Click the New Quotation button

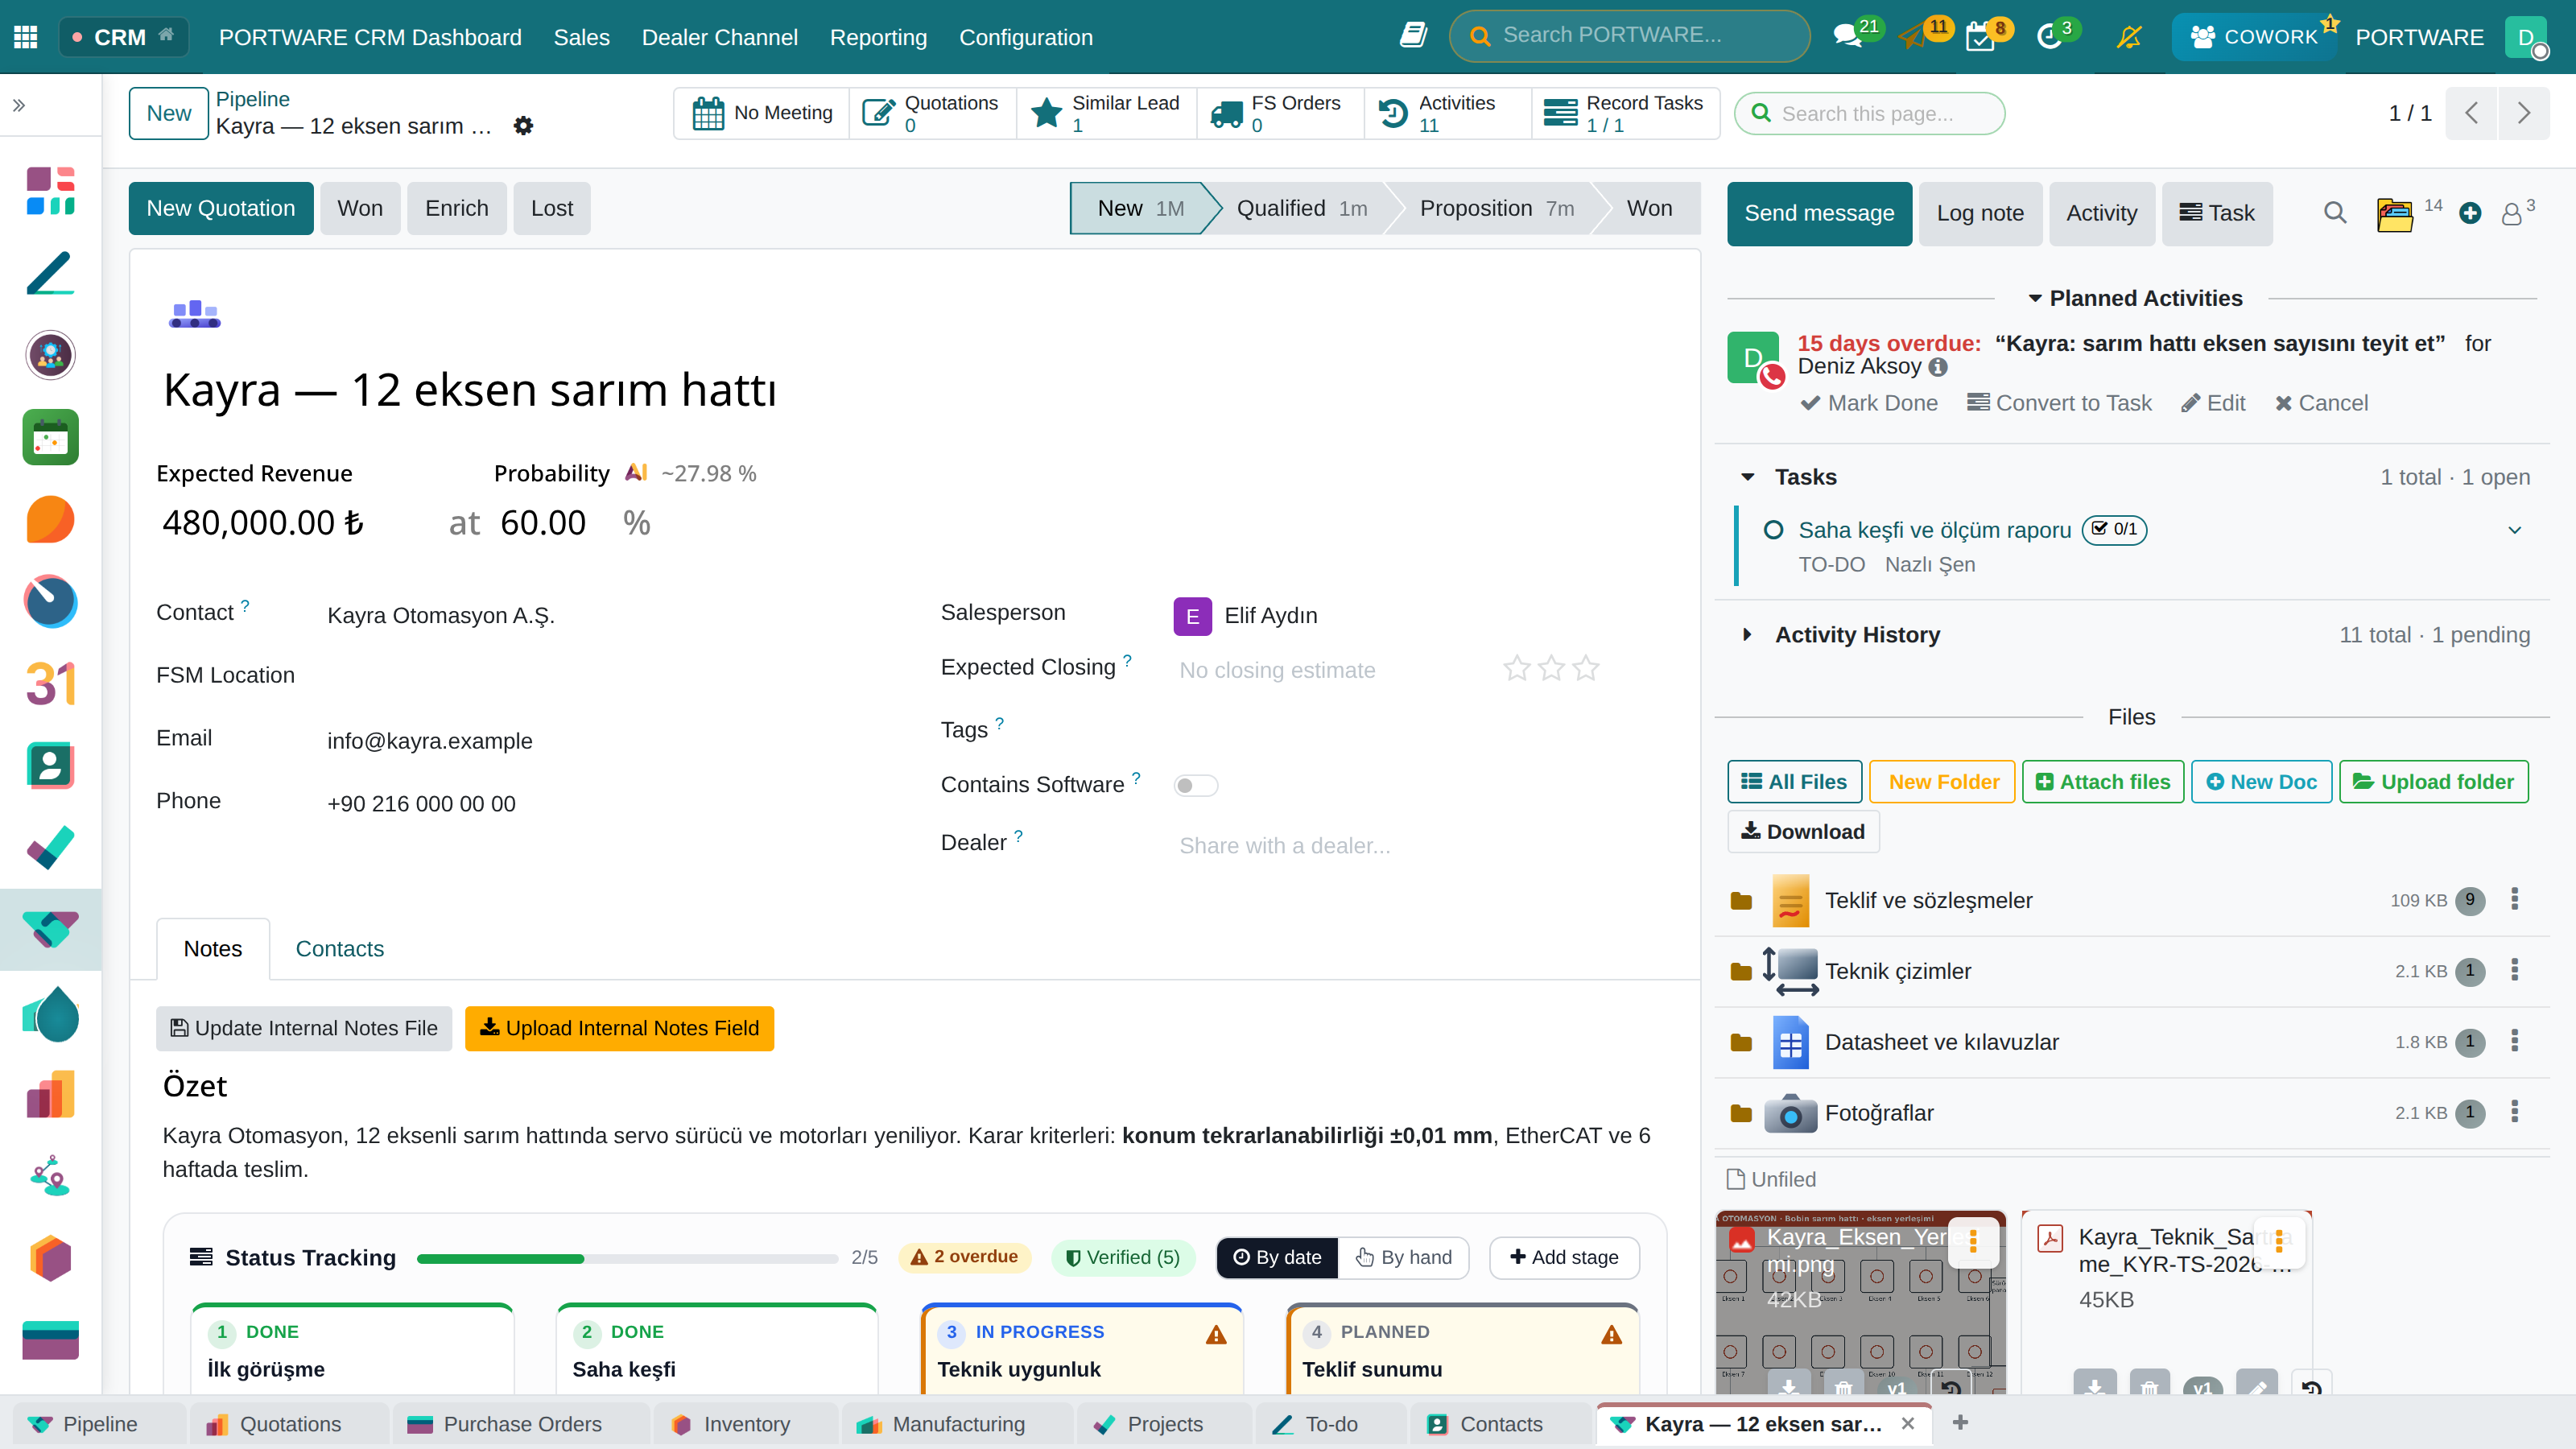[220, 208]
